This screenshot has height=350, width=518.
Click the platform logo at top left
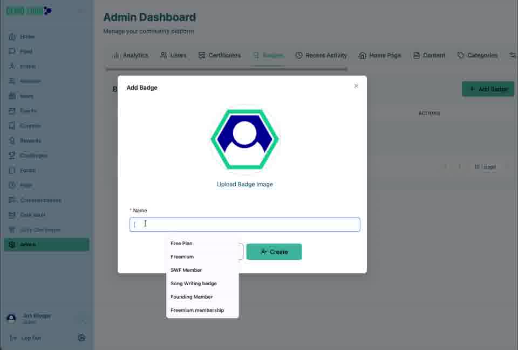click(x=29, y=11)
